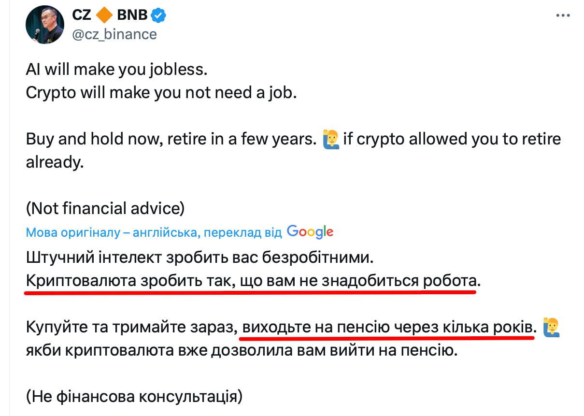Click the "(Not financial advice)" text

105,209
